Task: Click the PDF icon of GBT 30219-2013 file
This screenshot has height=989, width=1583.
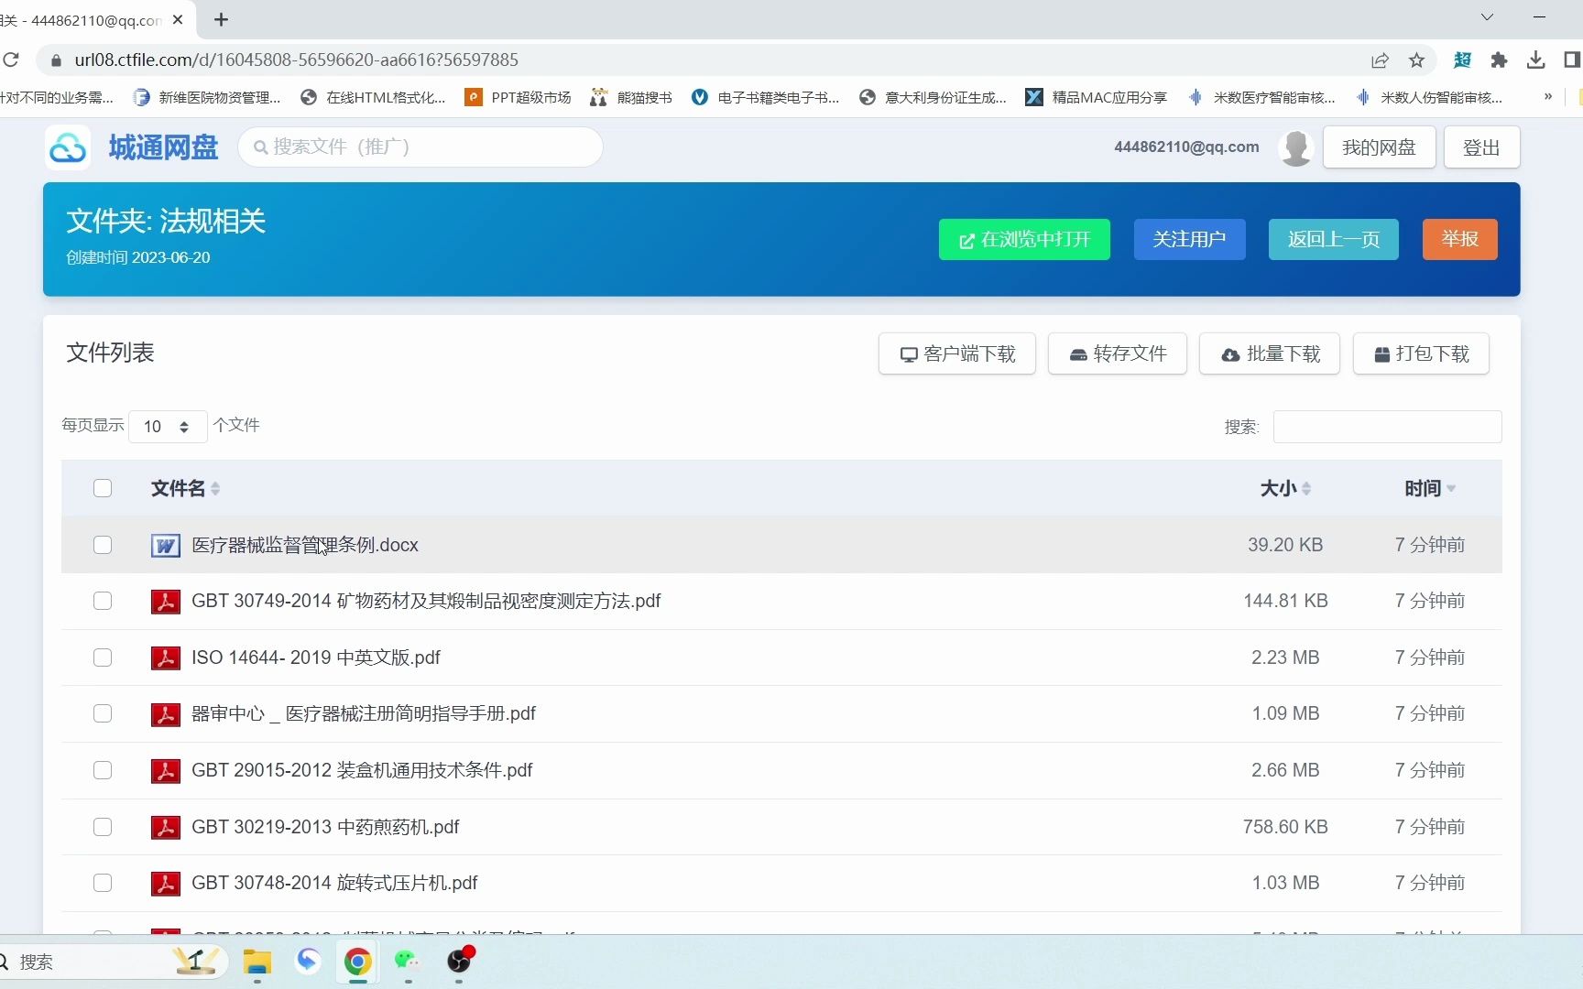Action: [165, 828]
